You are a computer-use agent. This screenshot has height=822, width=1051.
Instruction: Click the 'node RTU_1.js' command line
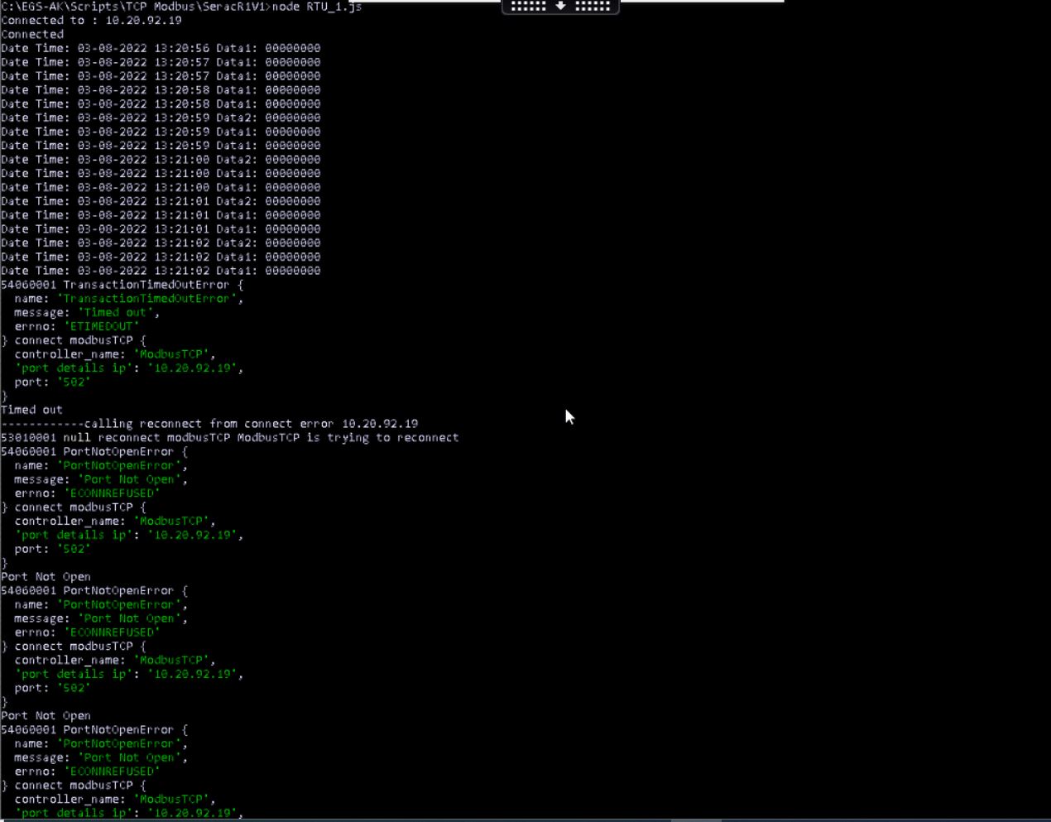click(181, 7)
